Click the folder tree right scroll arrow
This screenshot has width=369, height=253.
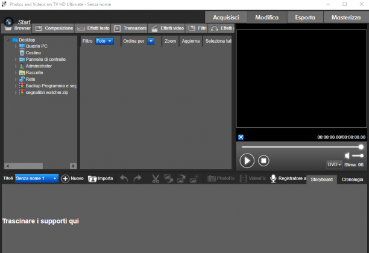tap(73, 166)
